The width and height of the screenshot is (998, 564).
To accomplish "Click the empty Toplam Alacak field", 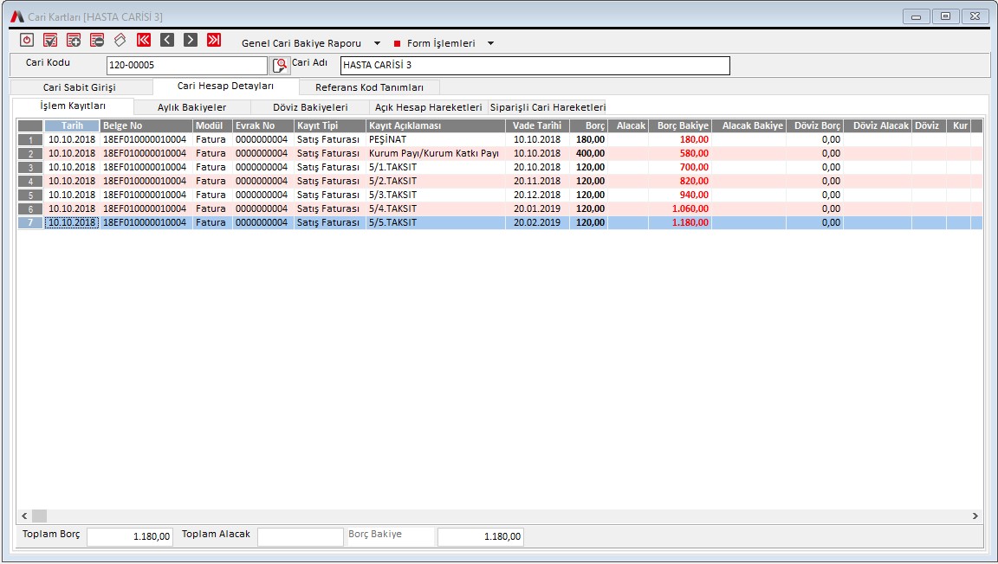I will coord(301,536).
